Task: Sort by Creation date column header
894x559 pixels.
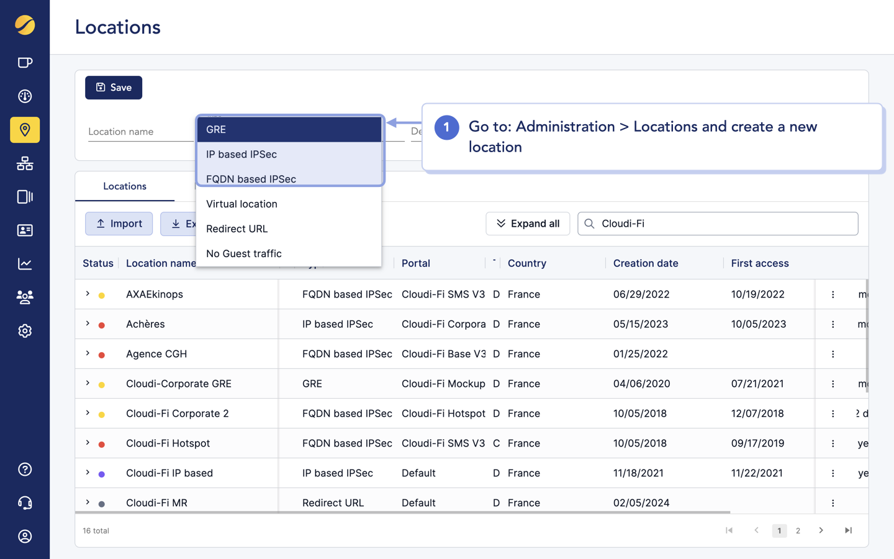Action: (x=646, y=263)
